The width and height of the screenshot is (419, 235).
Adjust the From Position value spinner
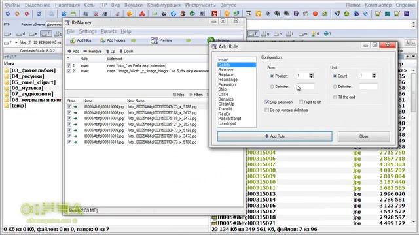coord(312,76)
